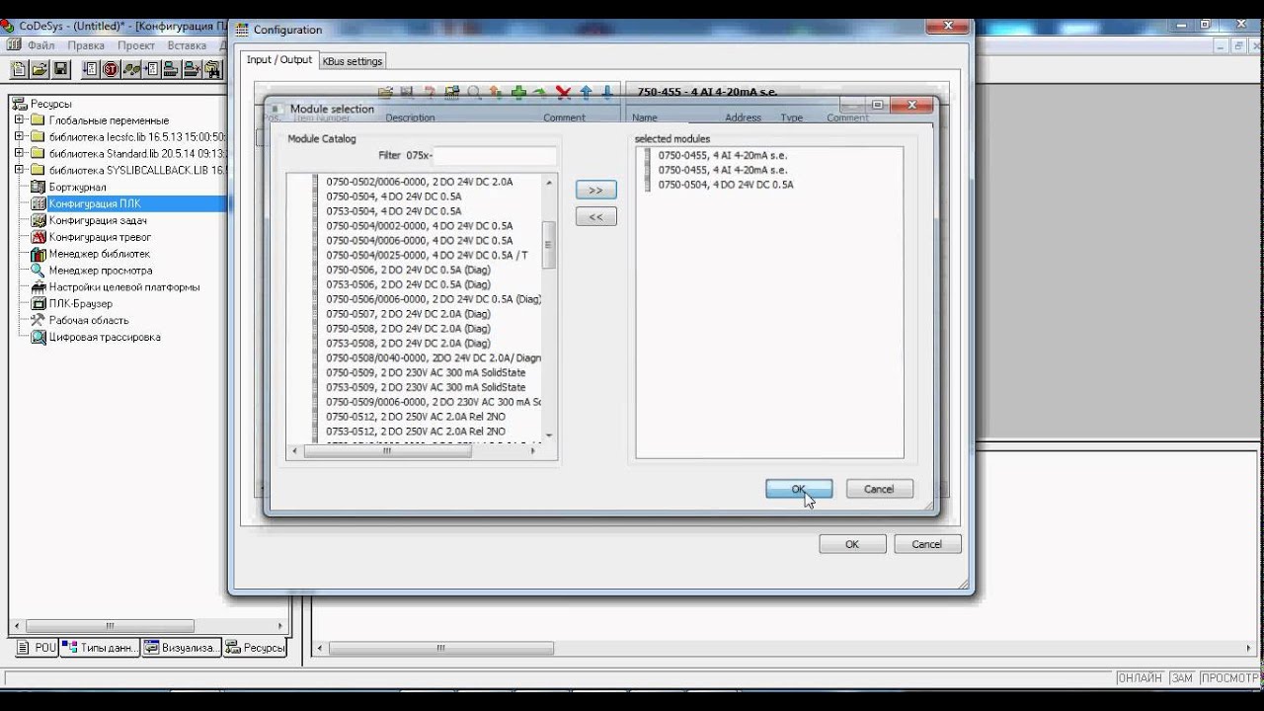
Task: Select 0750-0507, 2 DO 24V DC 2.0A (Diag)
Action: coord(408,314)
